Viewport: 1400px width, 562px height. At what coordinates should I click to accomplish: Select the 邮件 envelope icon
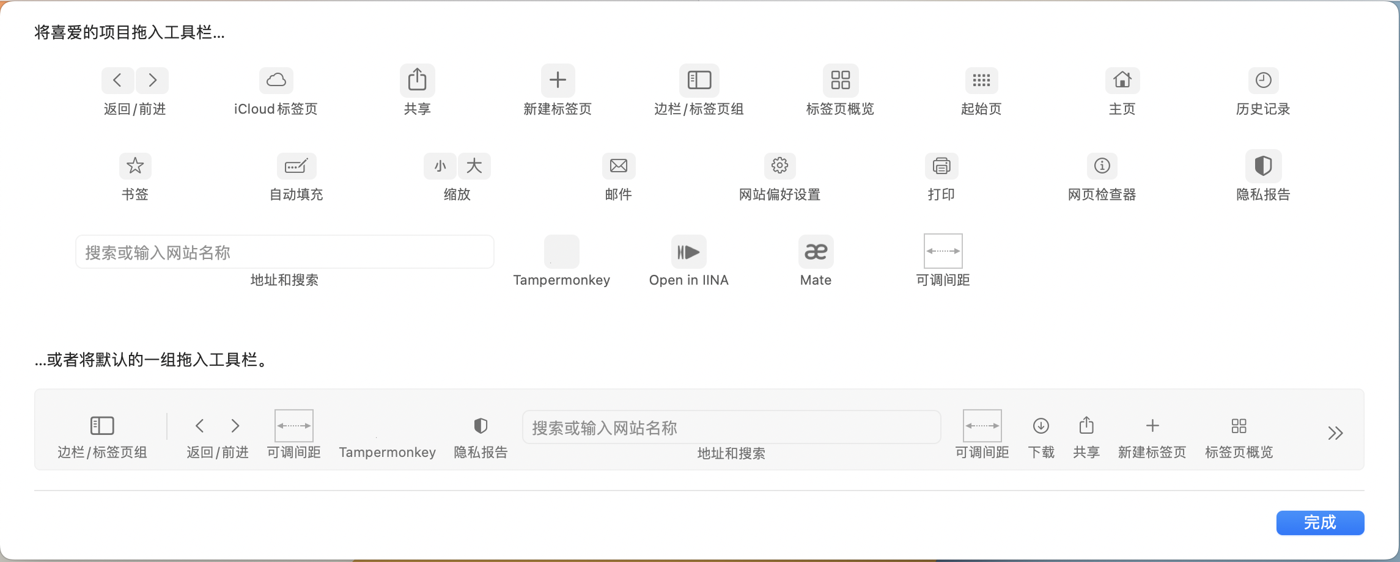(618, 166)
